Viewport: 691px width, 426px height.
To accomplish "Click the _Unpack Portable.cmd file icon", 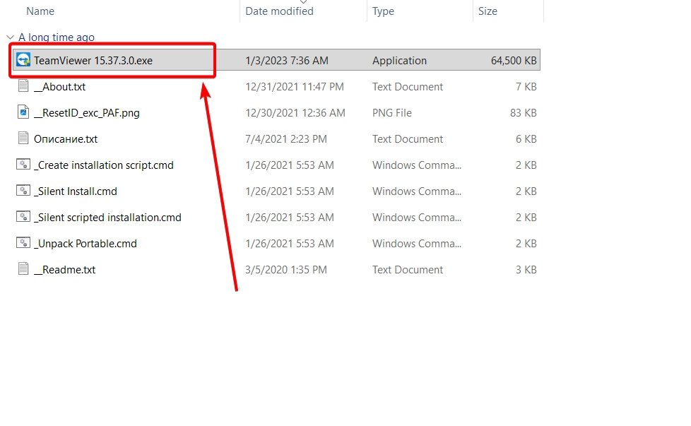I will tap(23, 243).
